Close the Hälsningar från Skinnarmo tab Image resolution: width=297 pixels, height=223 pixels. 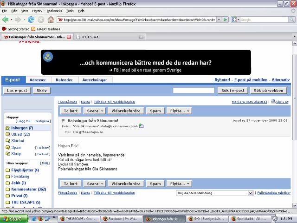pyautogui.click(x=69, y=37)
